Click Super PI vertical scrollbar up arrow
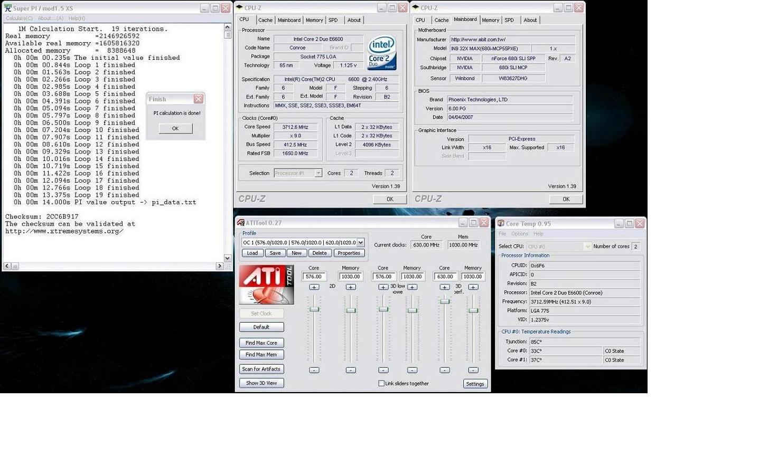This screenshot has width=759, height=474. [228, 27]
